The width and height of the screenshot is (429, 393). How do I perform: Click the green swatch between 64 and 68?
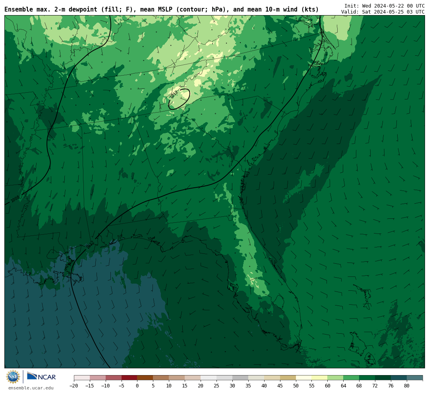352,378
